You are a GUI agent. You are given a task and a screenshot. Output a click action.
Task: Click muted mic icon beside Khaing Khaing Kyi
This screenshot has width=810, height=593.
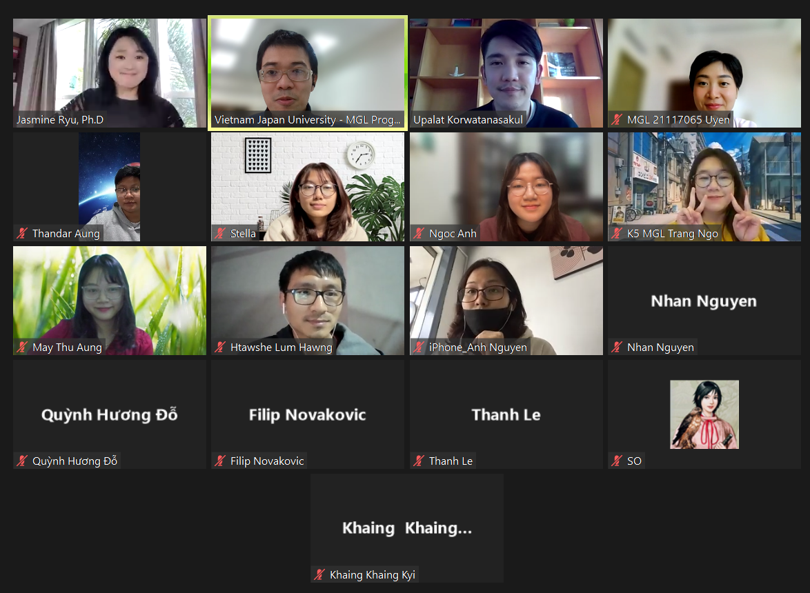click(319, 574)
